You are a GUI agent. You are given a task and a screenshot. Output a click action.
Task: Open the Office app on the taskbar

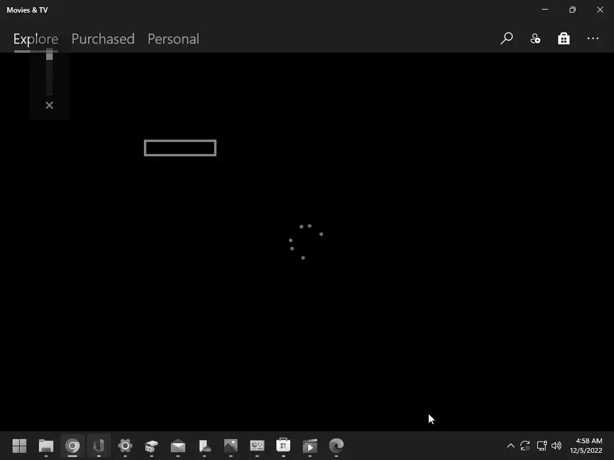pos(99,446)
